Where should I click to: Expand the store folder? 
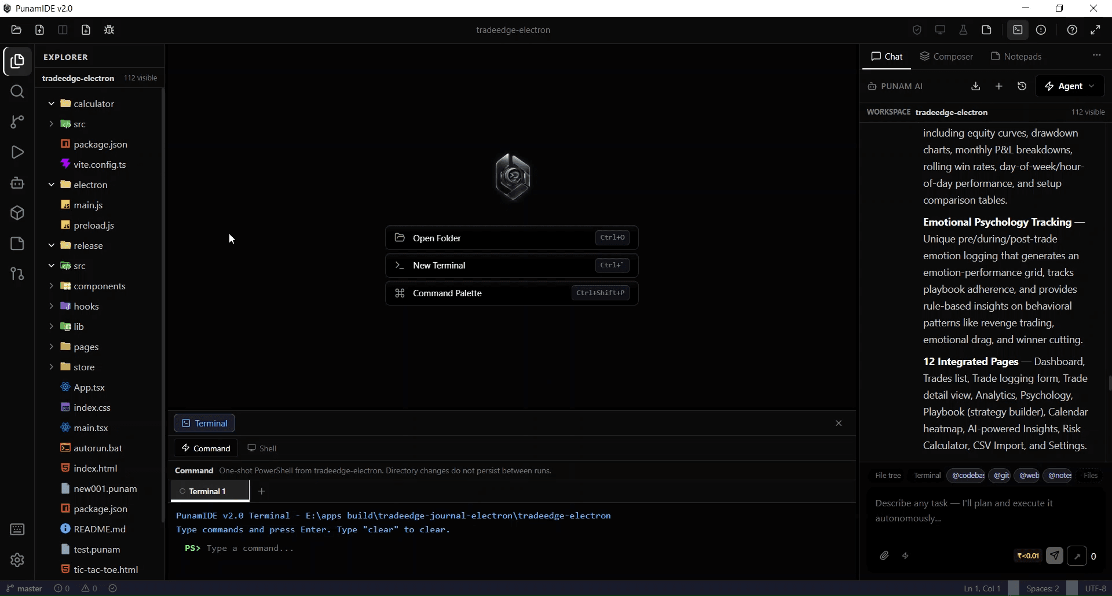51,367
